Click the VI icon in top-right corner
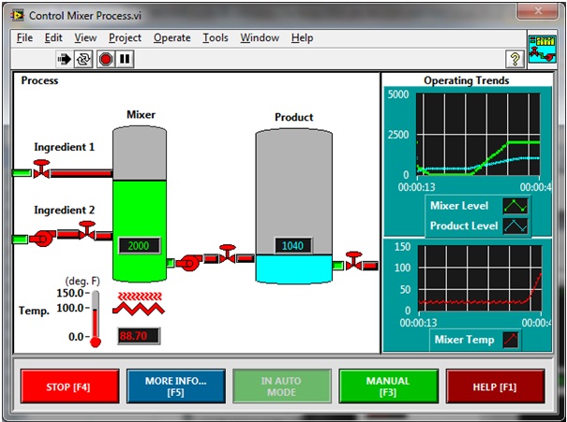This screenshot has width=567, height=422. (x=542, y=49)
